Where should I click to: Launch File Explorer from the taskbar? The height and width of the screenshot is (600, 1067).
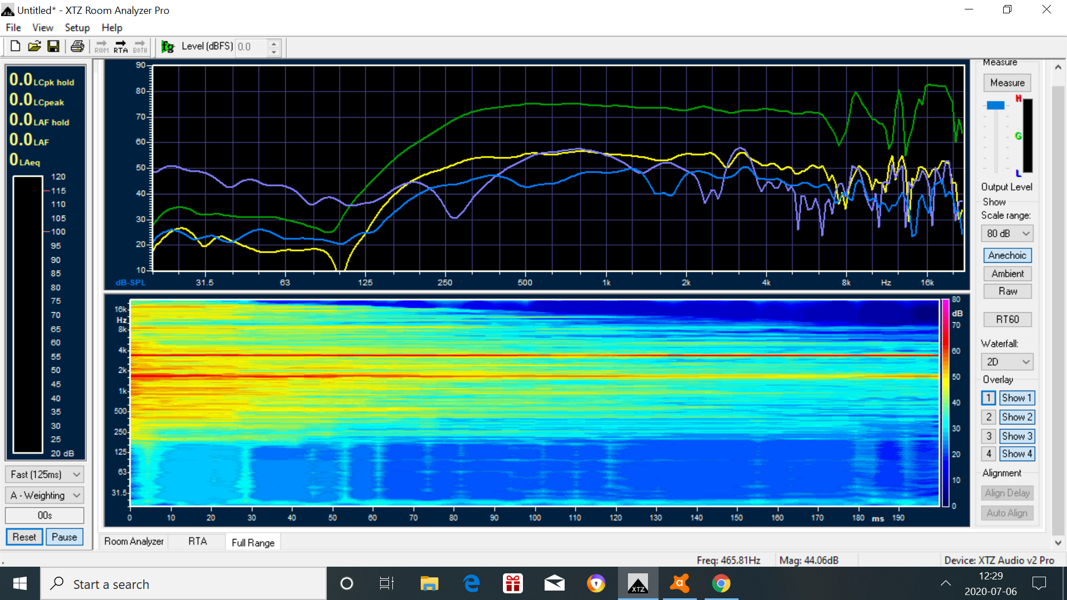tap(429, 583)
